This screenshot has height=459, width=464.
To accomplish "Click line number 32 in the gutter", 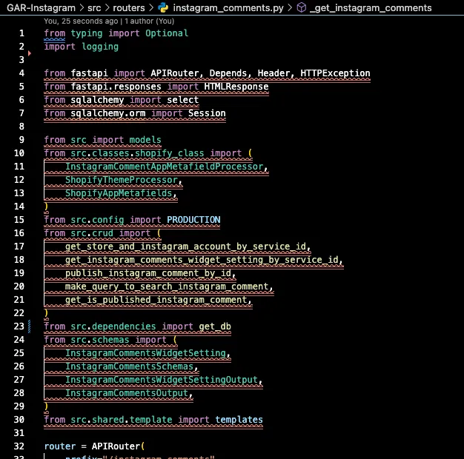I will click(x=19, y=446).
